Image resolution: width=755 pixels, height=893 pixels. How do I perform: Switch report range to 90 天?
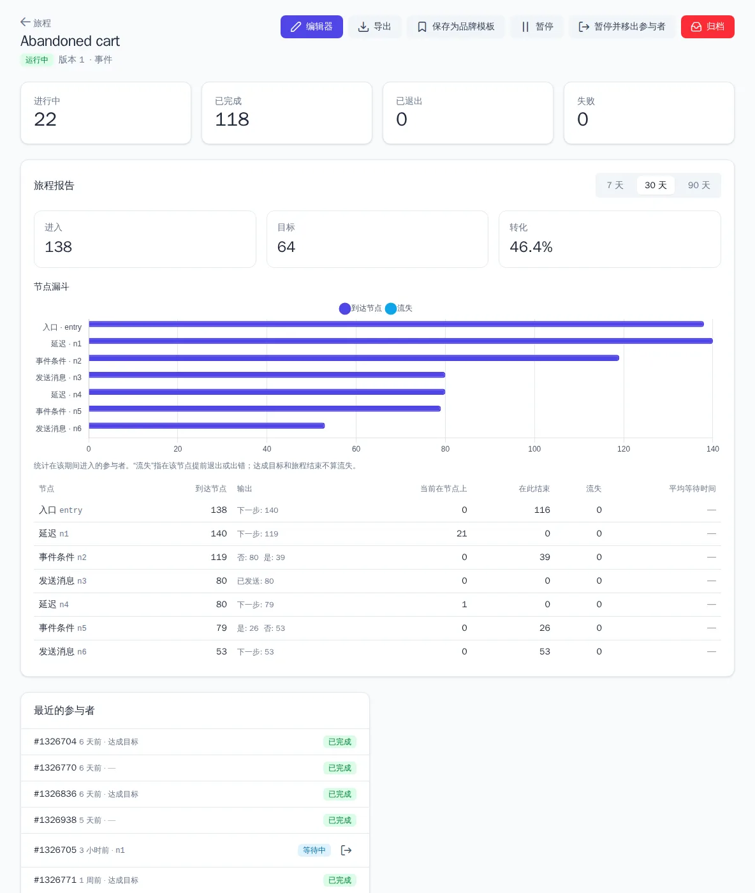coord(699,185)
